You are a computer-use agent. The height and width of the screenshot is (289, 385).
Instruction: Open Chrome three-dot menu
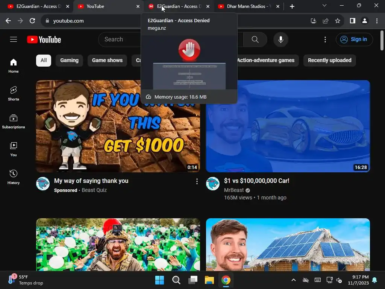(x=377, y=21)
